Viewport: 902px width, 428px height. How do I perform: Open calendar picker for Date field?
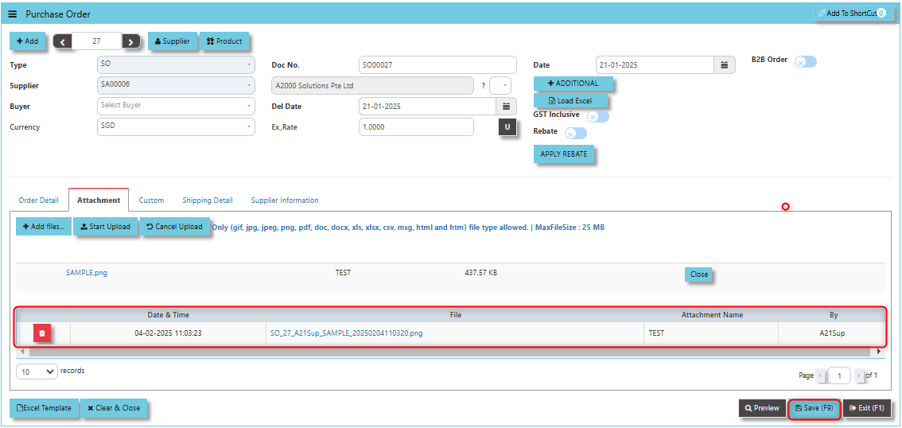click(725, 65)
